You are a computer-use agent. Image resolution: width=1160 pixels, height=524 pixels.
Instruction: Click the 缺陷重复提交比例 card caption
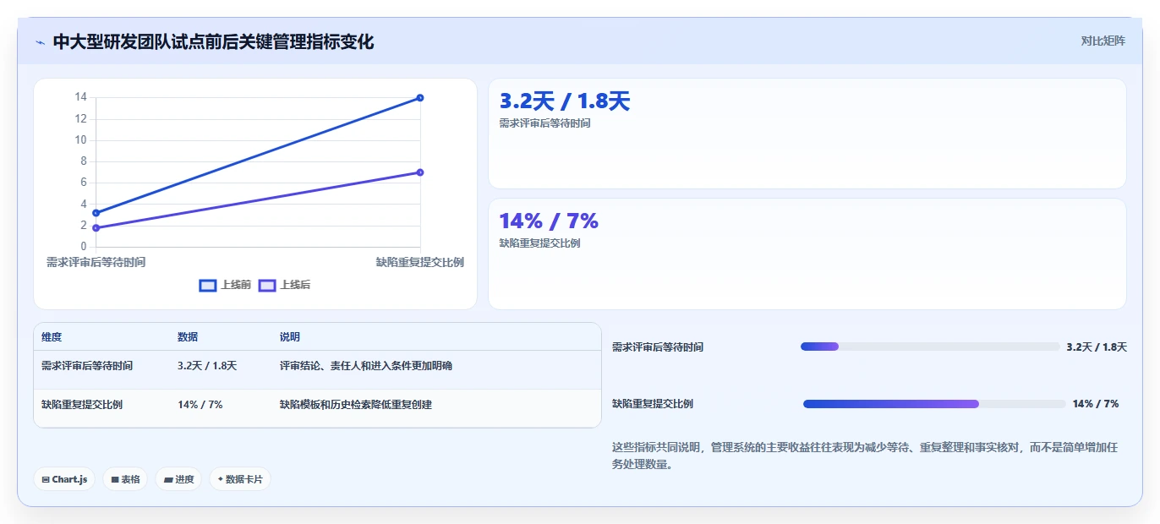pyautogui.click(x=539, y=243)
